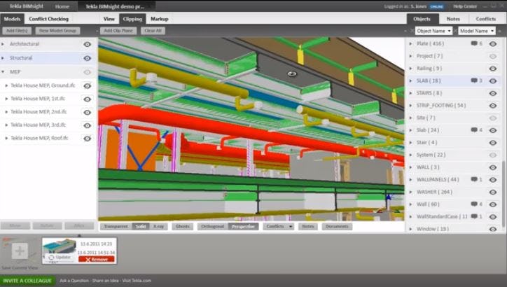
Task: Click the Add Clip Plane button
Action: (118, 31)
